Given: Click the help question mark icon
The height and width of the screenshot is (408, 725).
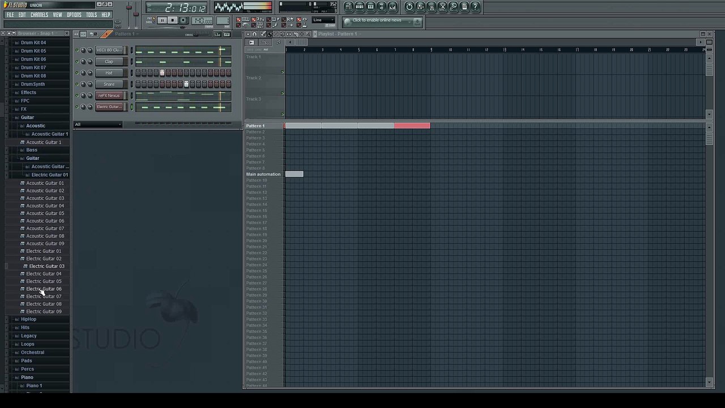Looking at the screenshot, I should pos(475,7).
